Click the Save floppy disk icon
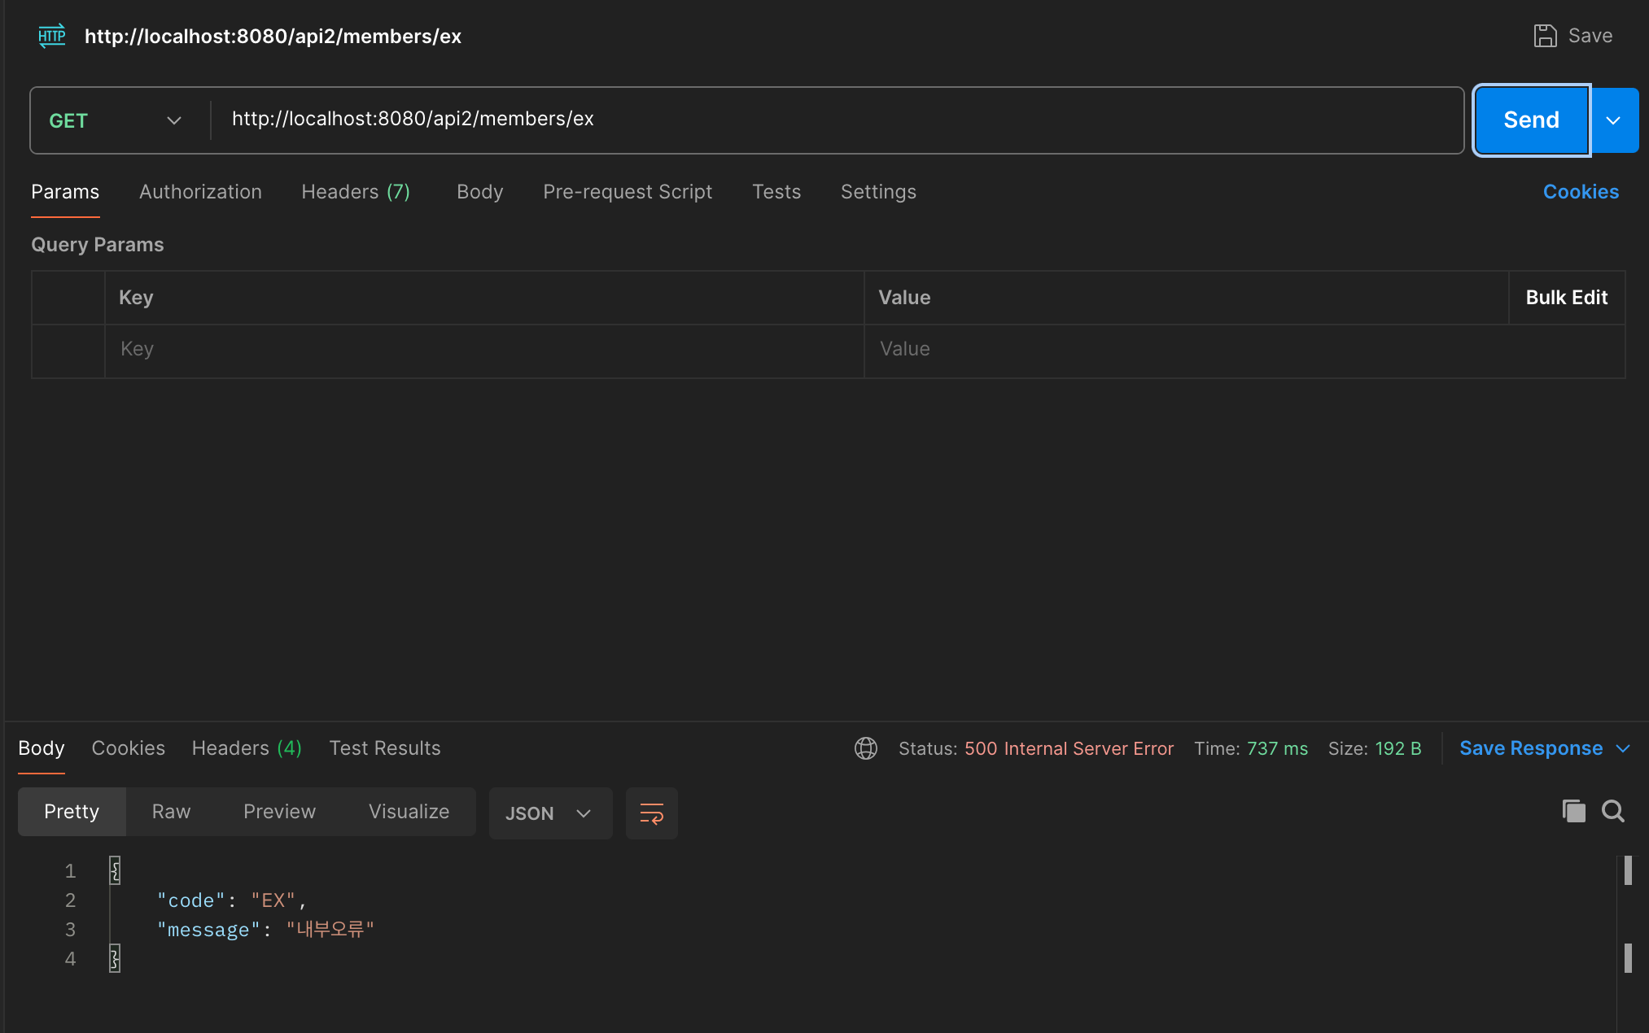The width and height of the screenshot is (1649, 1033). [x=1545, y=36]
